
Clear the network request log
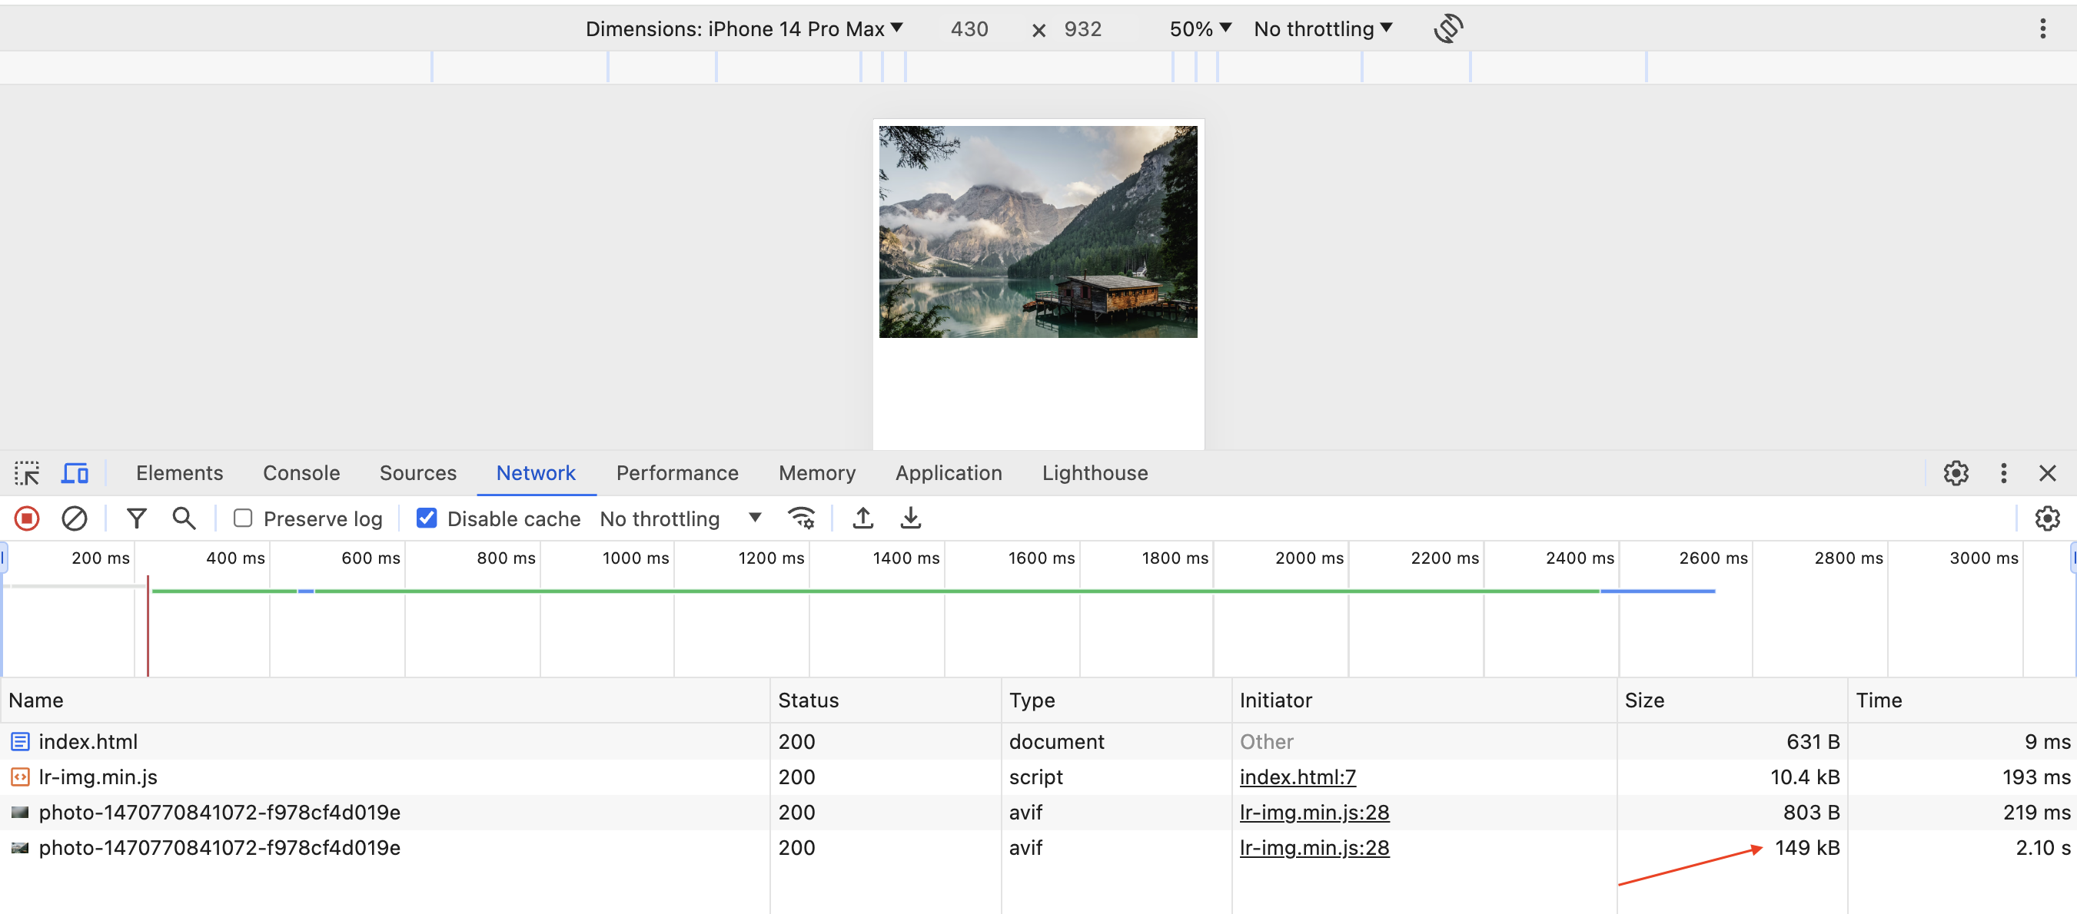(74, 518)
